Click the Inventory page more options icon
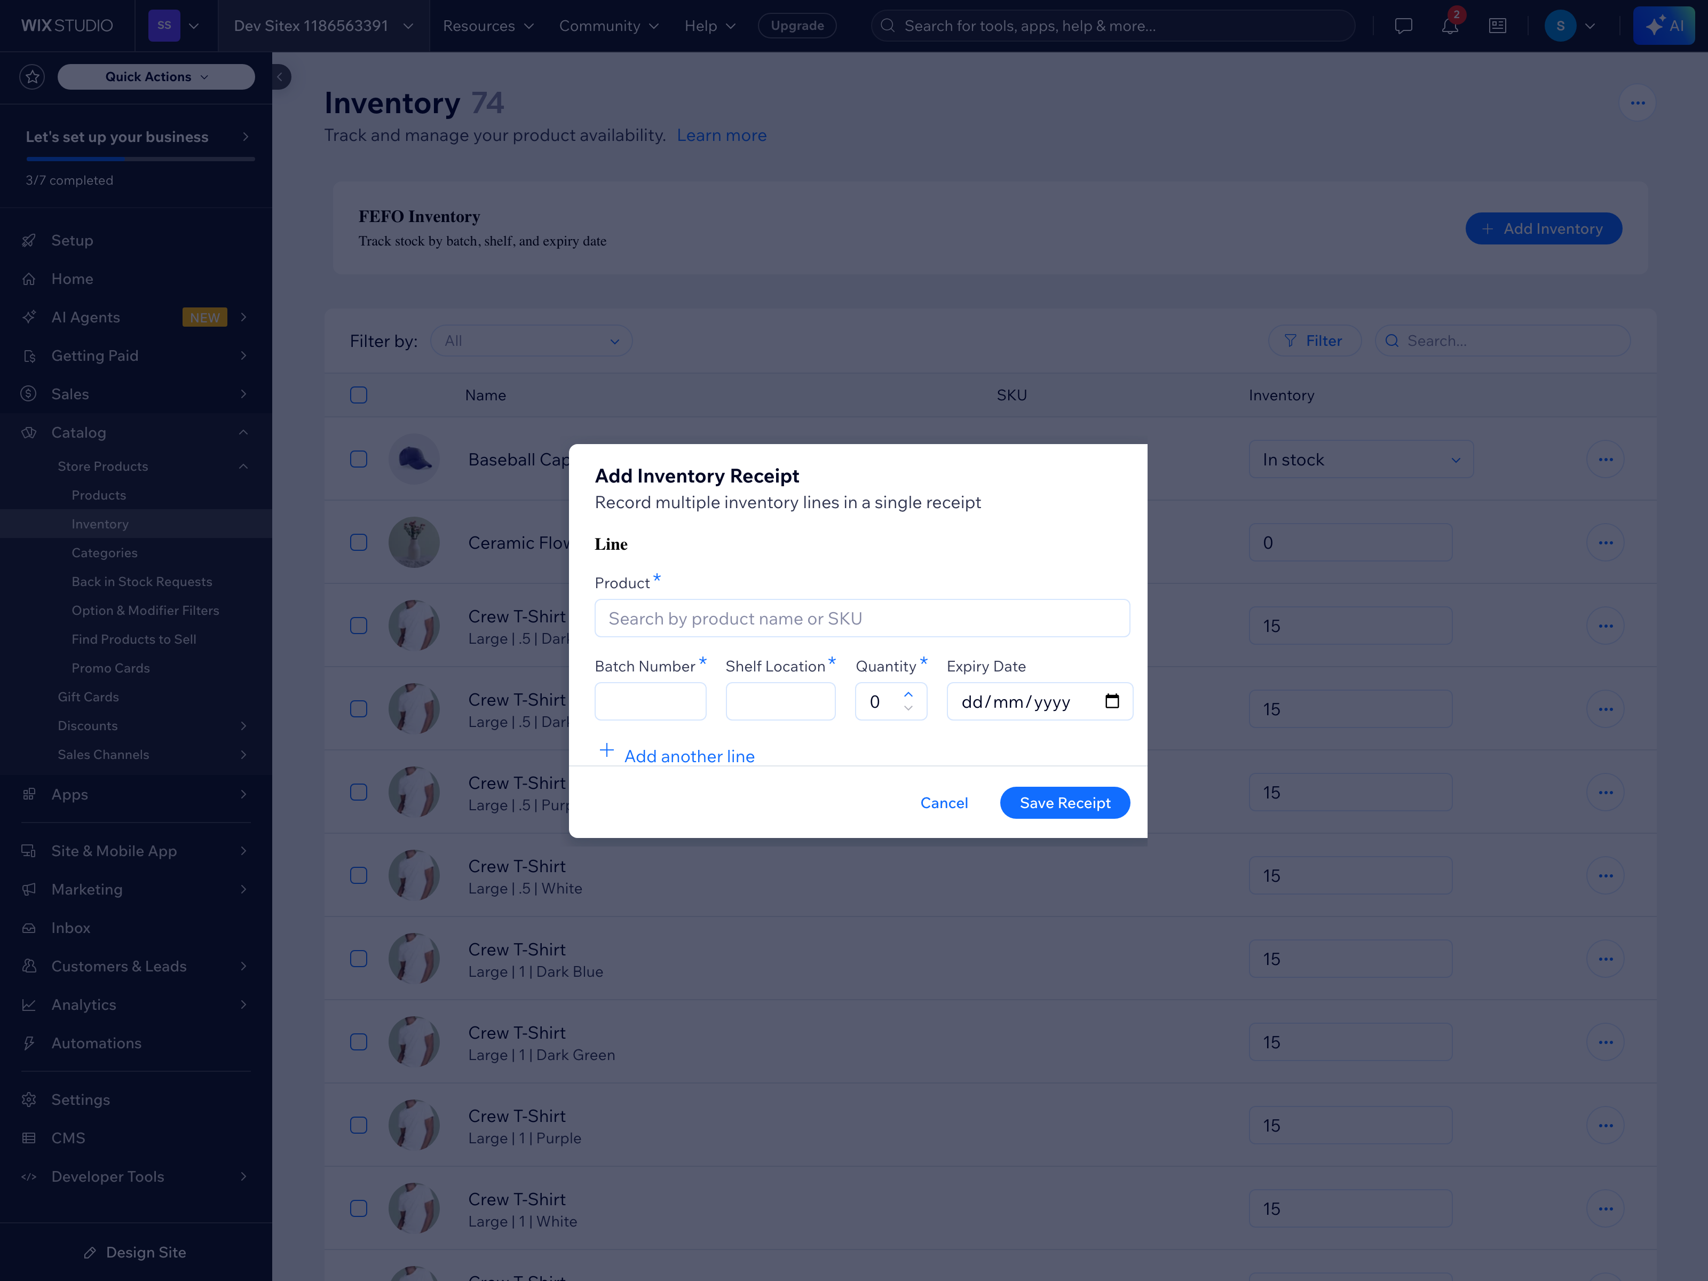The height and width of the screenshot is (1281, 1708). point(1637,102)
